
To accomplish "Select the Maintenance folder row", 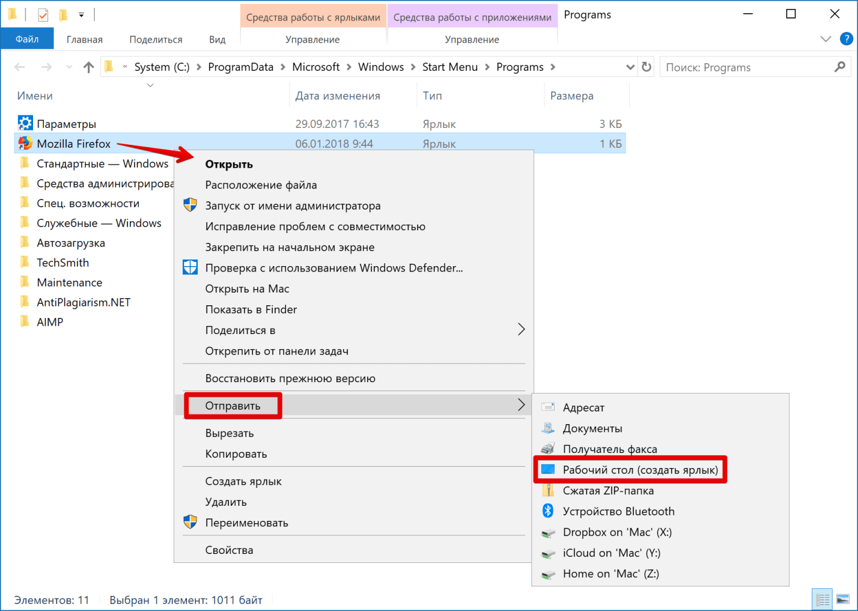I will [x=69, y=282].
